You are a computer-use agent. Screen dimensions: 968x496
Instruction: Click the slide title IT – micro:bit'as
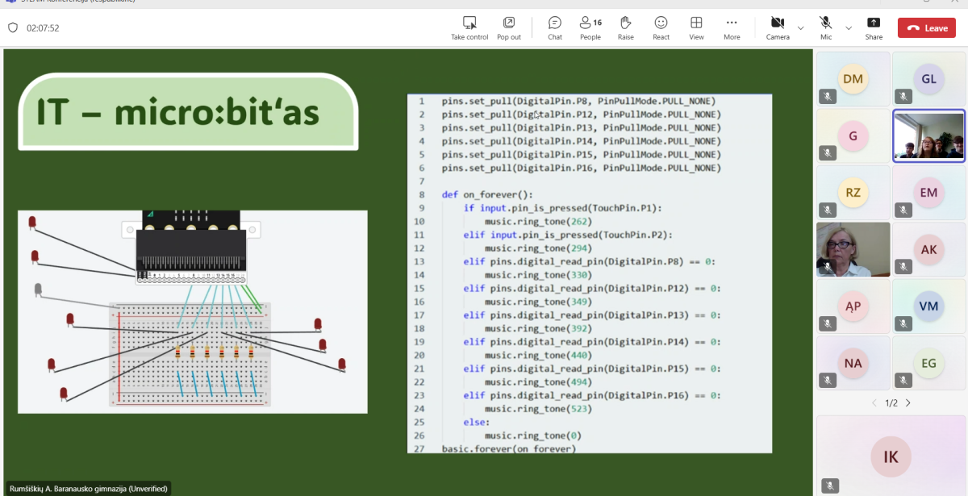177,114
